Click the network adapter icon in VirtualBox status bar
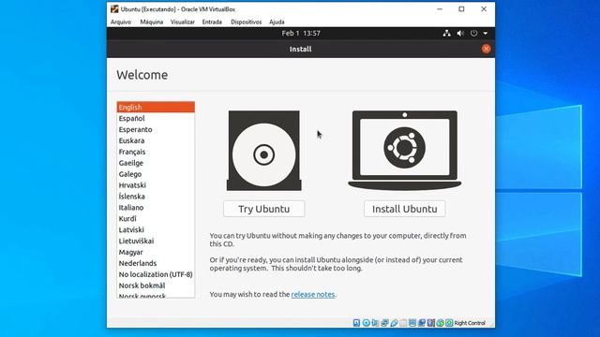 tap(385, 323)
